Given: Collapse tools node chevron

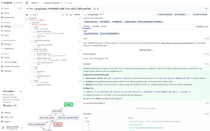Looking at the screenshot, I should coord(80,68).
